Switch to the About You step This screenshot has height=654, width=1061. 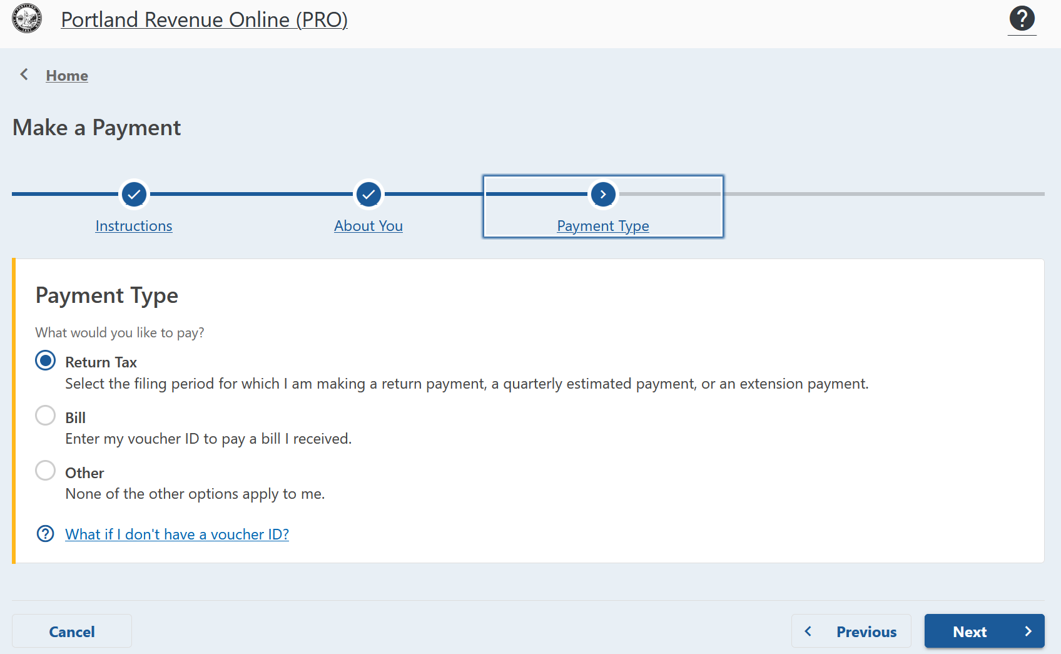(368, 226)
